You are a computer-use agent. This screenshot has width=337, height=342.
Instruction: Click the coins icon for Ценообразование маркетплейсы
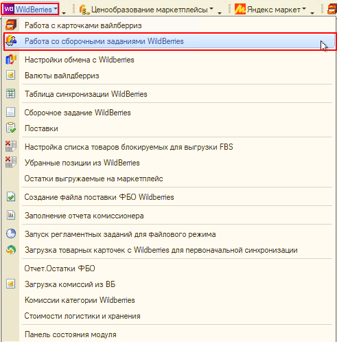pyautogui.click(x=84, y=10)
